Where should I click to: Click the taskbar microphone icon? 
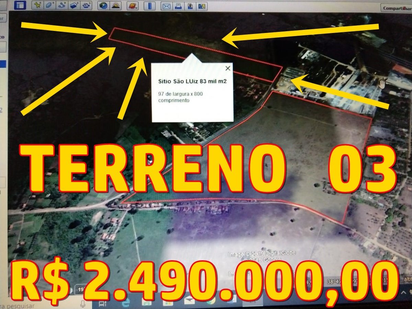click(x=83, y=304)
